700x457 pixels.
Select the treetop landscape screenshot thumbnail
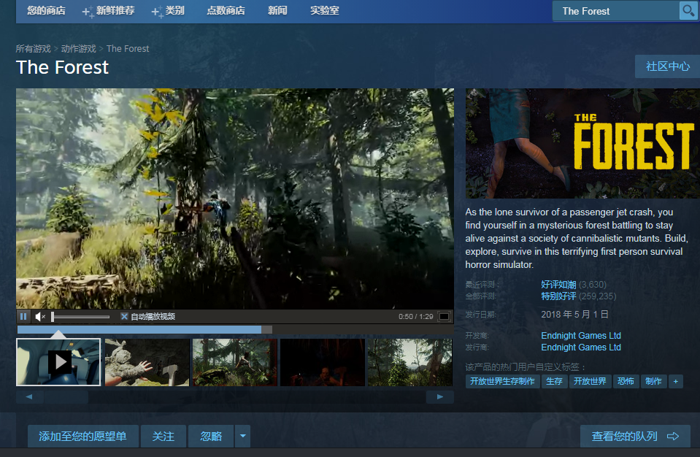[409, 362]
